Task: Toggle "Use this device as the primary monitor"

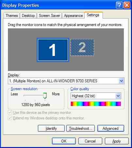Action: tap(10, 113)
